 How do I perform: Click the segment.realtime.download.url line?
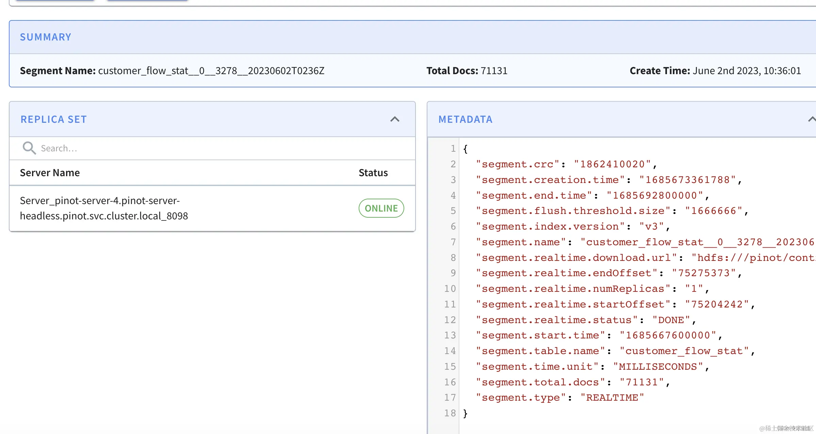point(576,258)
